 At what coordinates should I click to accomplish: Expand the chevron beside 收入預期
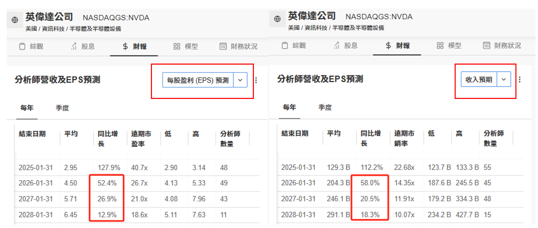504,79
